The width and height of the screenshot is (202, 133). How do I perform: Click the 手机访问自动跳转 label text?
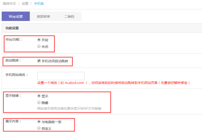[55, 61]
